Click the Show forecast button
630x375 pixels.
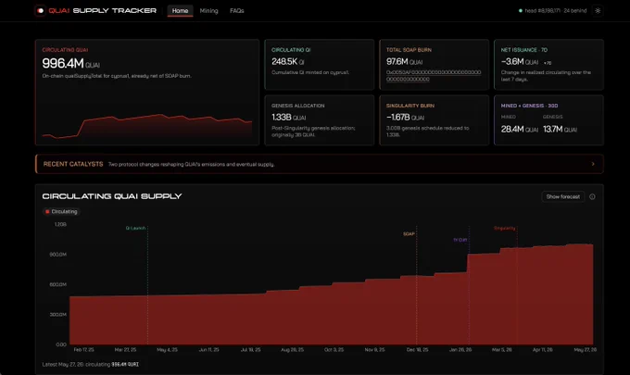[x=563, y=196]
